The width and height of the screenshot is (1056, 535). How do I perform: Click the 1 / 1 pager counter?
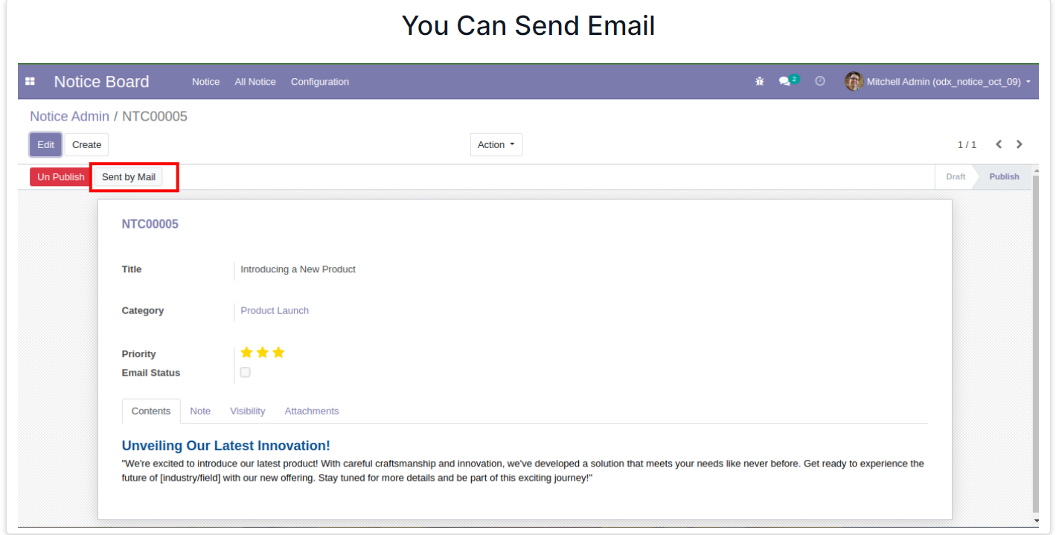(x=967, y=144)
